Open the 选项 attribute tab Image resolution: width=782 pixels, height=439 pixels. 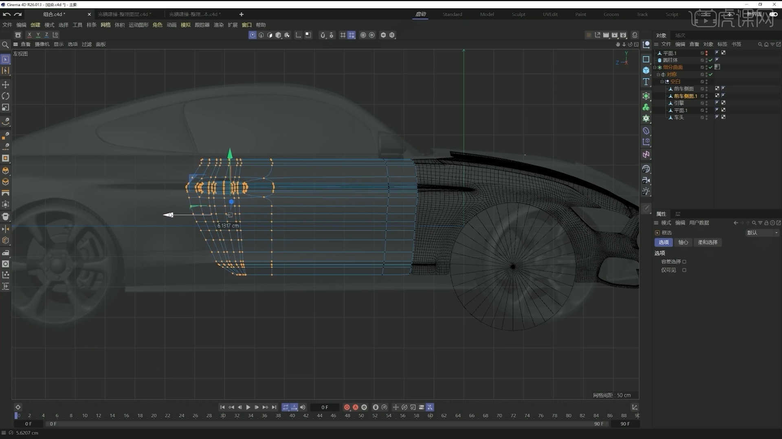(663, 242)
